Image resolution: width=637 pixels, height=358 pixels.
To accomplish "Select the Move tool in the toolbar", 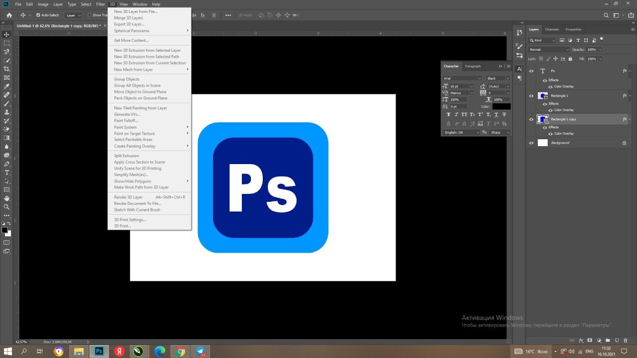I will pyautogui.click(x=7, y=34).
